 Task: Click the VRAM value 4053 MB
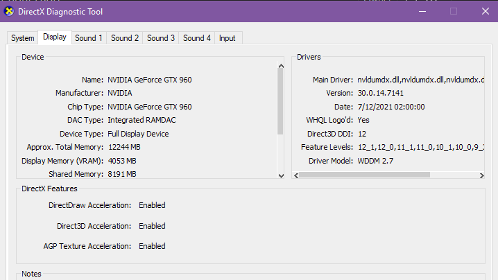122,161
